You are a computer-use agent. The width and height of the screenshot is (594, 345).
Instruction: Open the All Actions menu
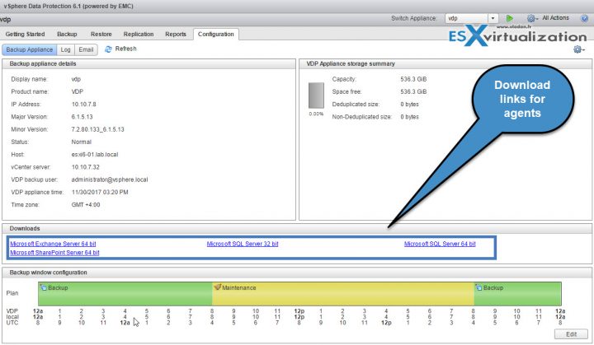click(x=555, y=18)
